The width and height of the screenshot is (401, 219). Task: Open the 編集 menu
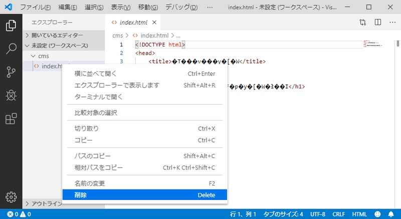click(68, 7)
